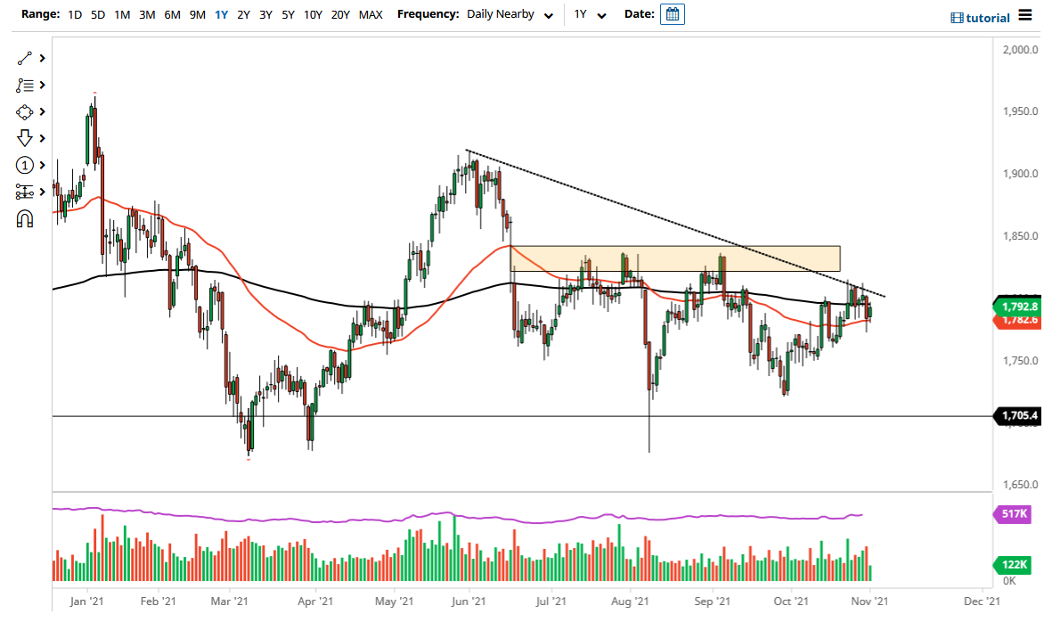Expand the arrow marker options chevron

tap(43, 138)
